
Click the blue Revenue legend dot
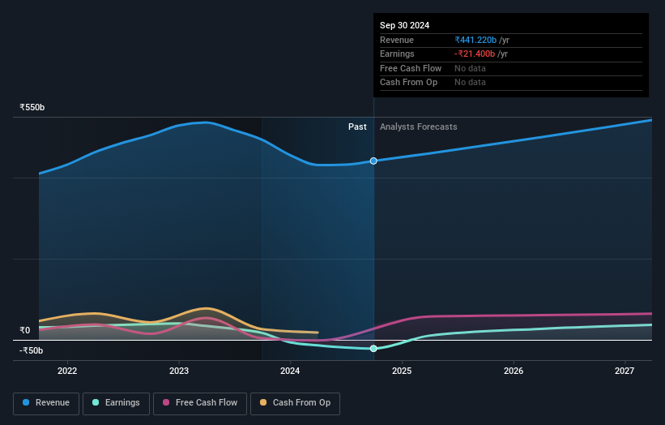[x=26, y=402]
